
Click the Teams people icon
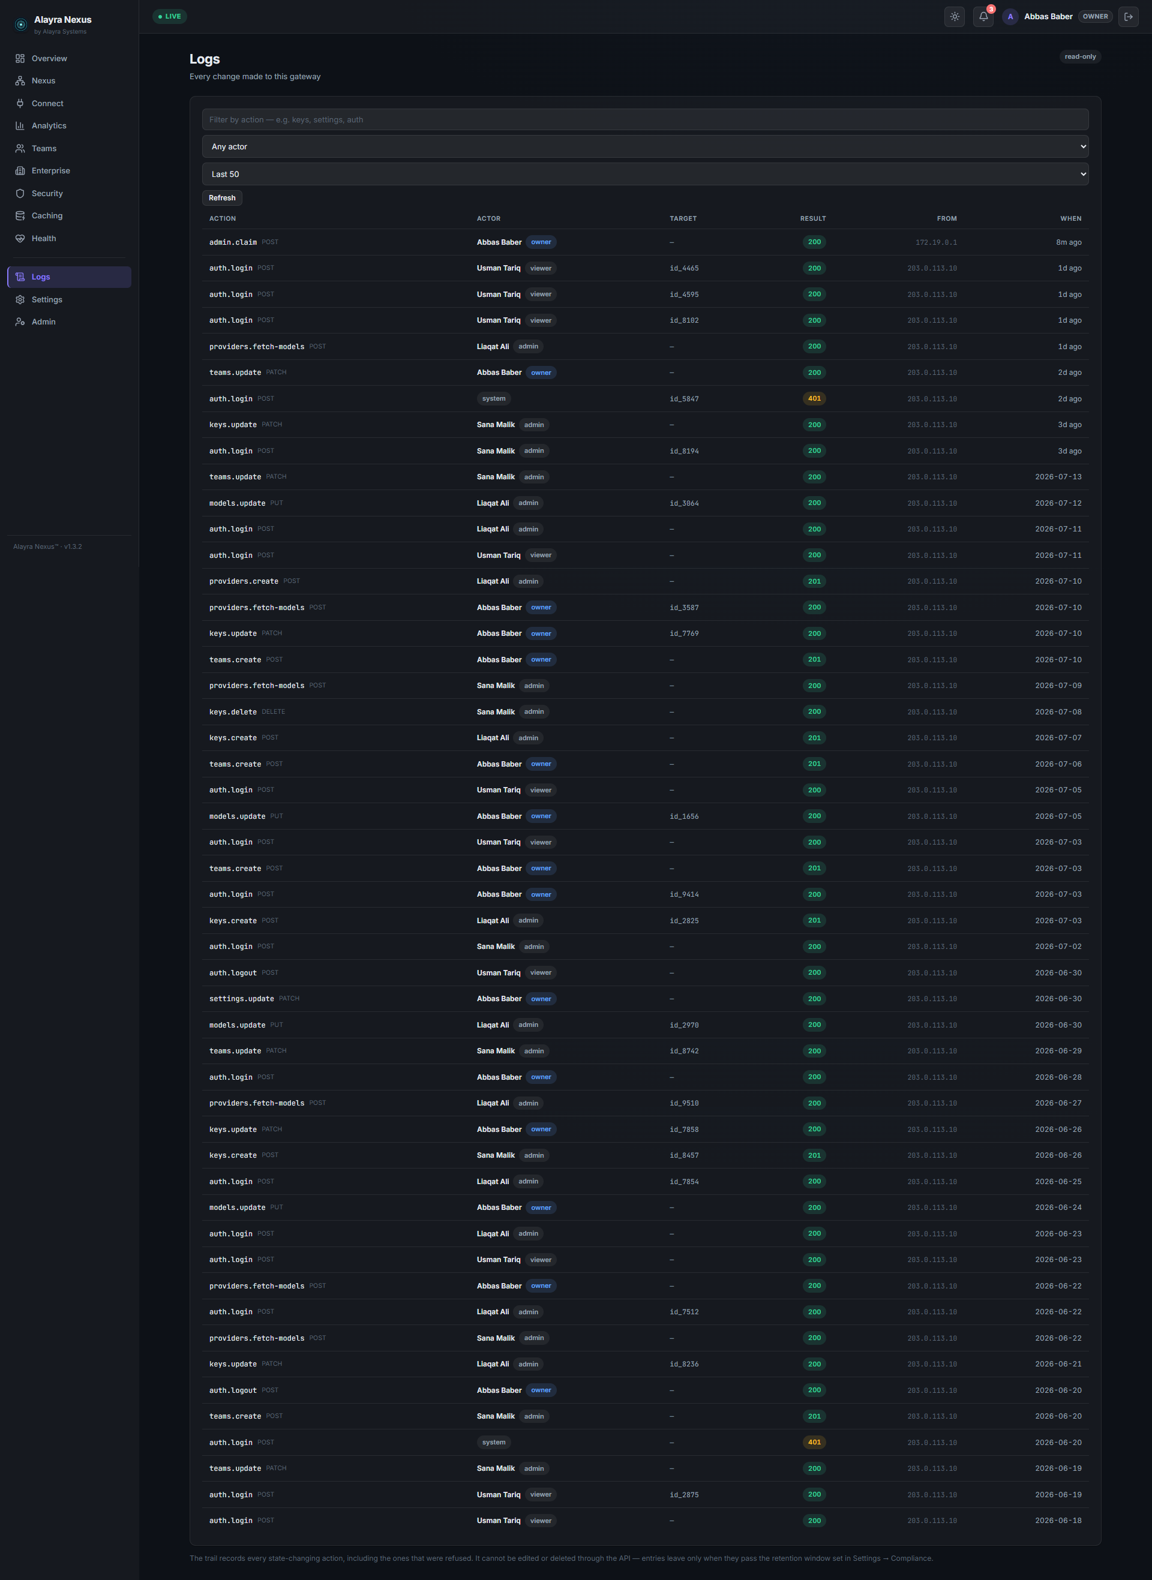[20, 148]
